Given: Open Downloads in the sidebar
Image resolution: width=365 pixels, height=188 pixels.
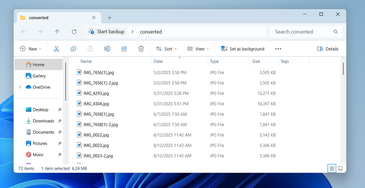Looking at the screenshot, I should (x=43, y=121).
